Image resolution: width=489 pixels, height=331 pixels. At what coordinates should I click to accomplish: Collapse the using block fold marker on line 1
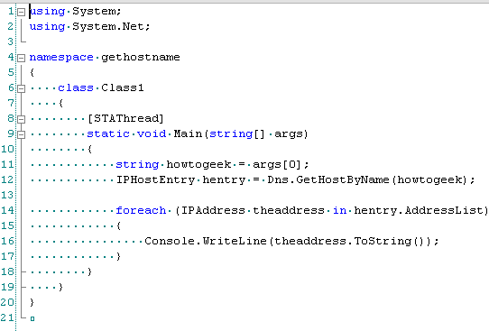[21, 12]
